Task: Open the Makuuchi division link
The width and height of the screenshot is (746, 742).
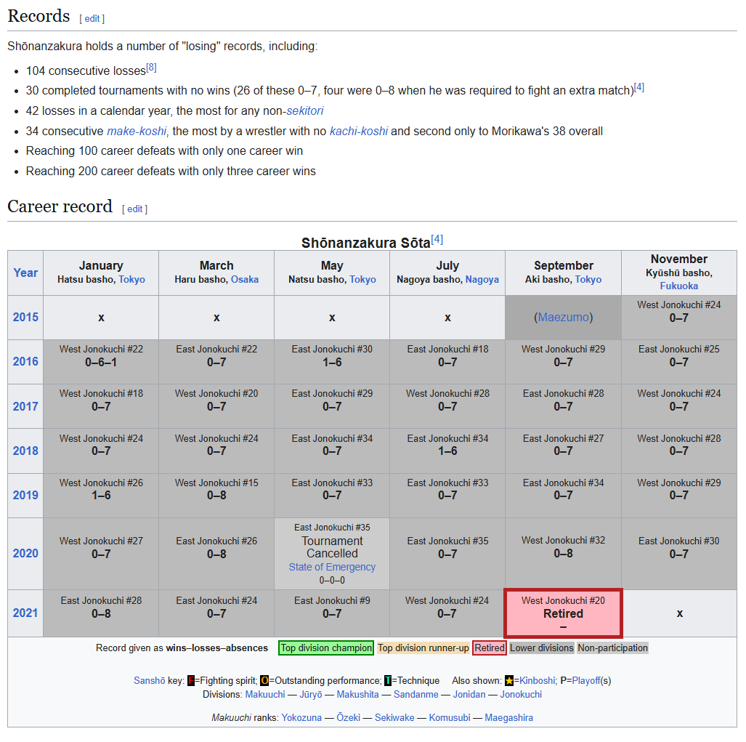Action: point(265,695)
